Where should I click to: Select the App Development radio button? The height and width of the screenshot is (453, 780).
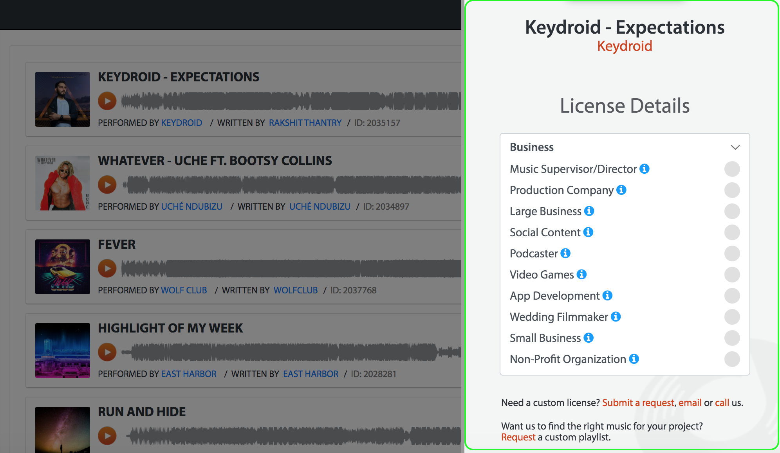(732, 296)
